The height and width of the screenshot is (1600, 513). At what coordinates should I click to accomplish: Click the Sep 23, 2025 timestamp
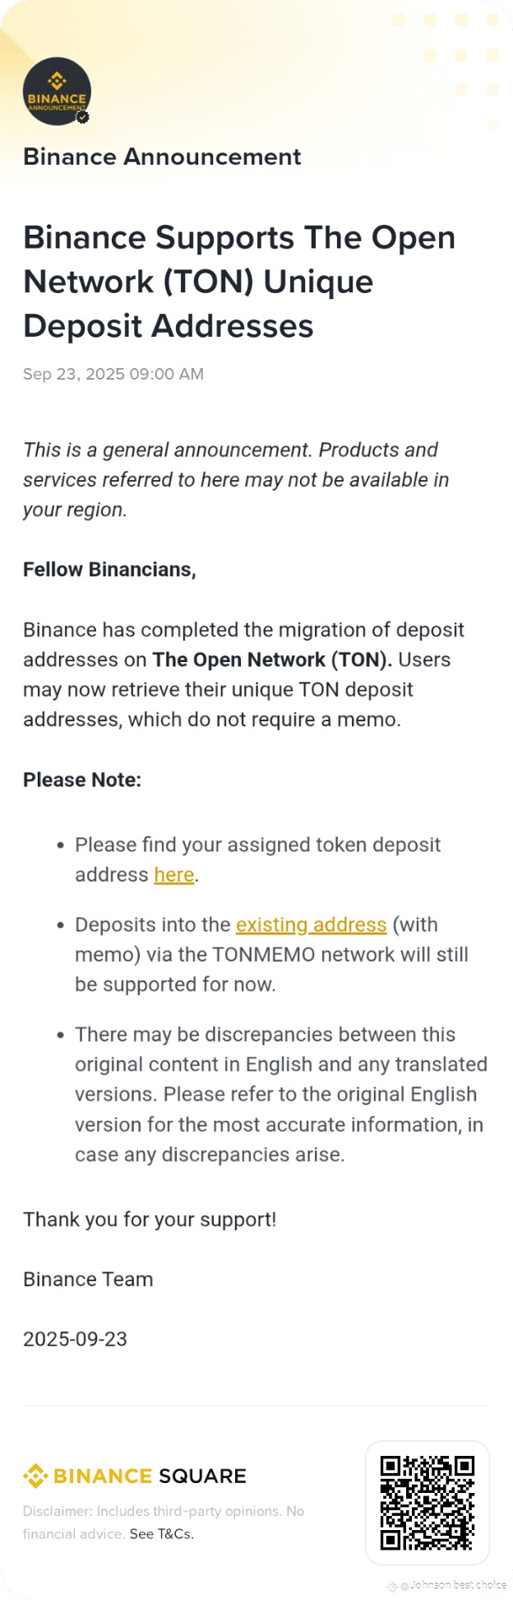[113, 374]
